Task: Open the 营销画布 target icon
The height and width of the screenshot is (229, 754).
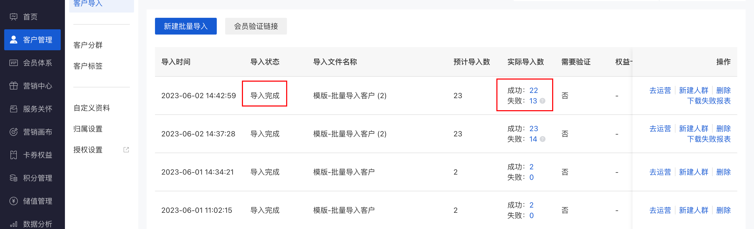Action: pos(13,132)
